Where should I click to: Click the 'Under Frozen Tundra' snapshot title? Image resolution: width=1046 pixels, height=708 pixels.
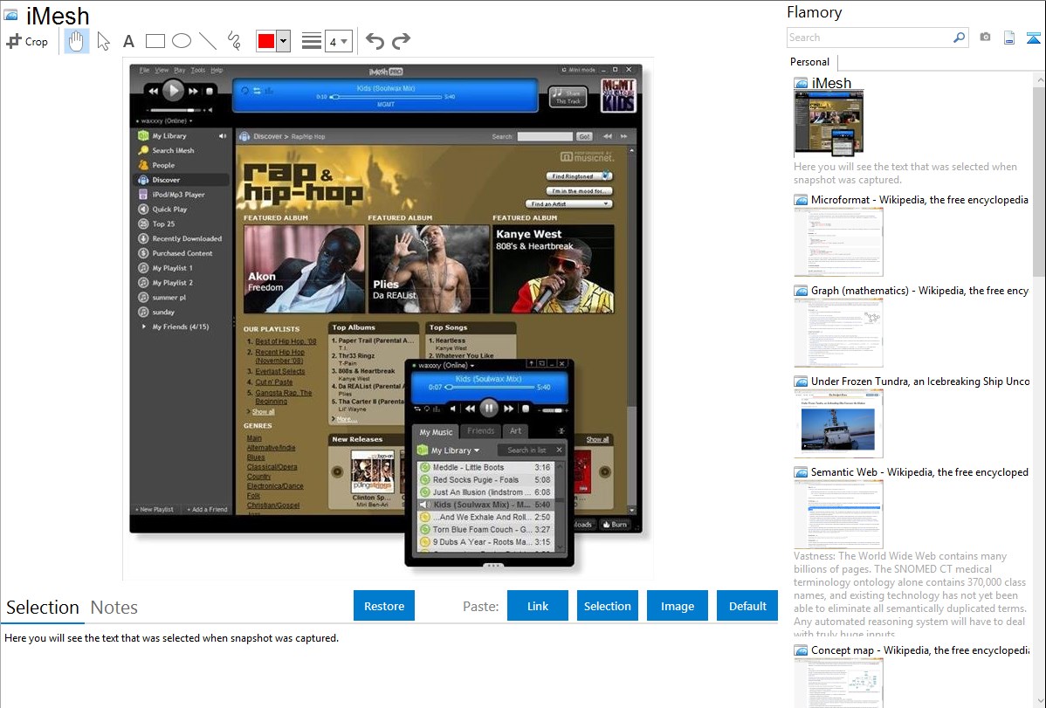(920, 381)
